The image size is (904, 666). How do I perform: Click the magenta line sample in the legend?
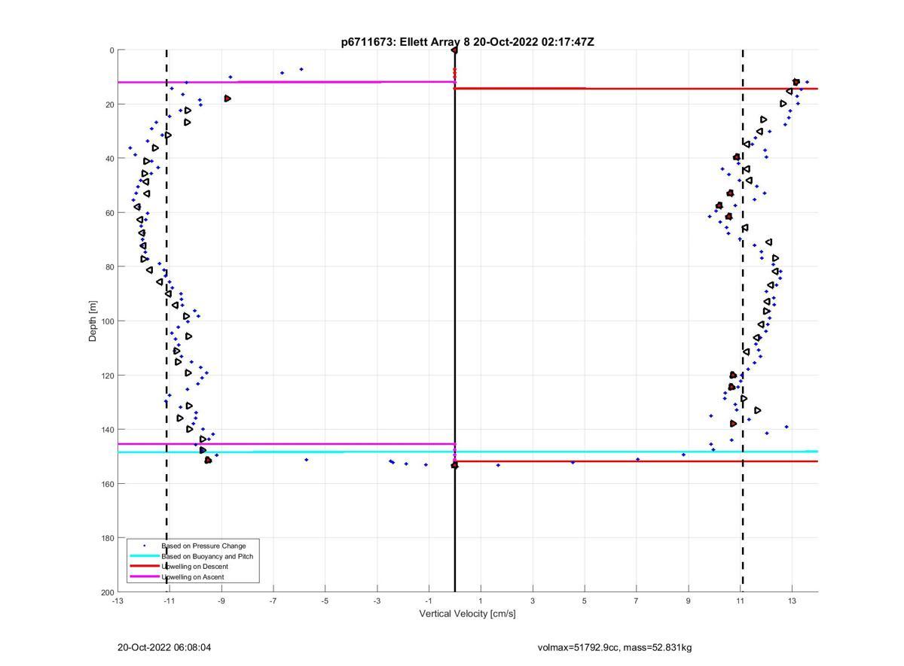tap(144, 577)
